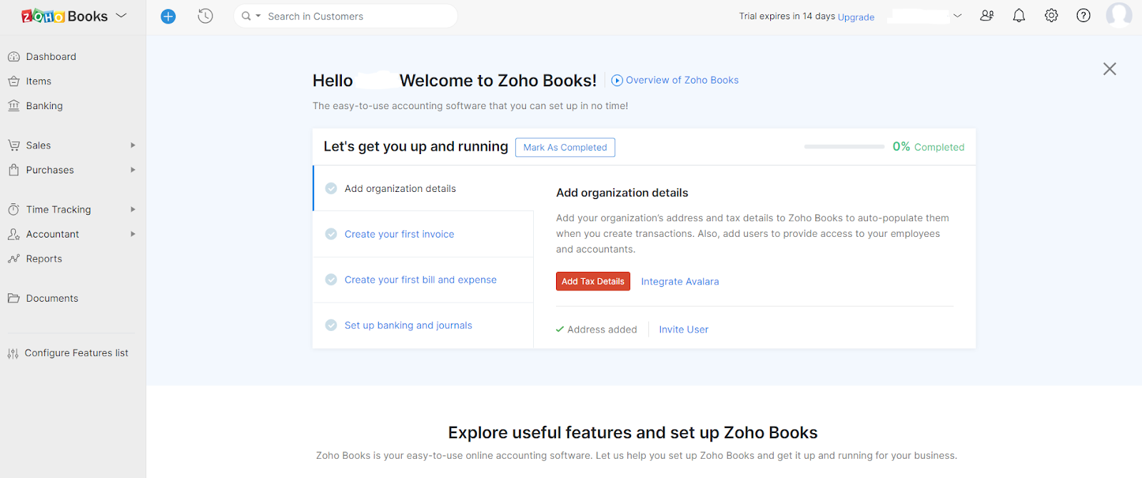Toggle the Create your first invoice checkmark
Image resolution: width=1142 pixels, height=478 pixels.
click(x=331, y=234)
